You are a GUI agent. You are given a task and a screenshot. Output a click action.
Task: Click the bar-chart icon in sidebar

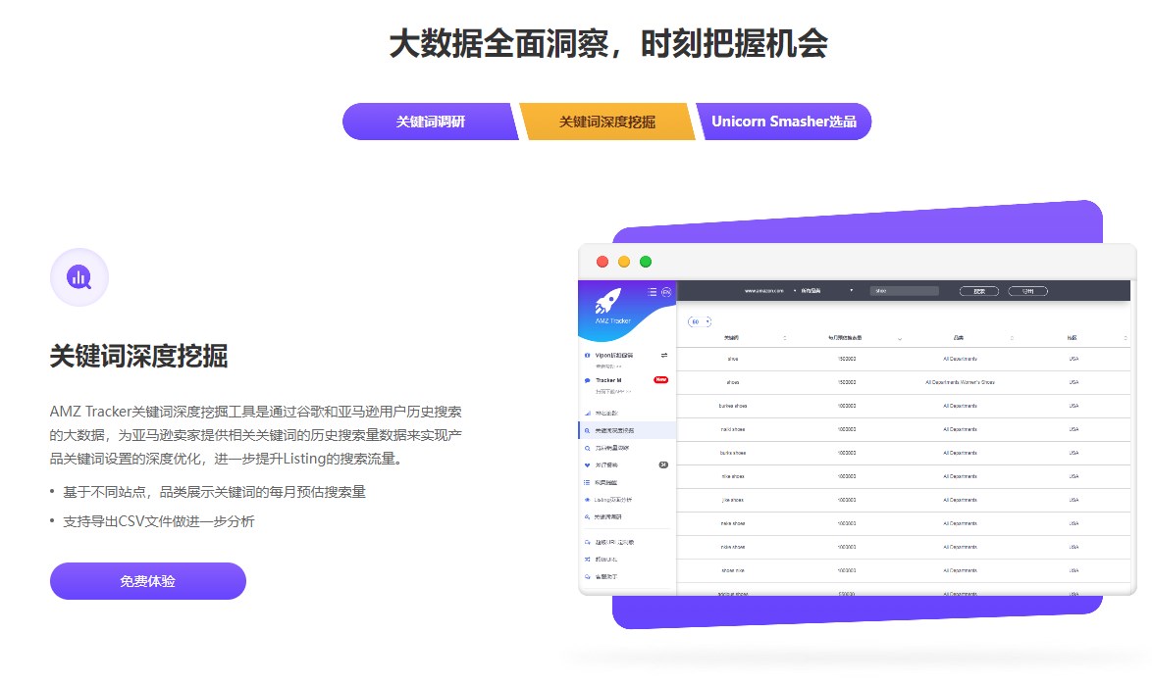click(587, 414)
